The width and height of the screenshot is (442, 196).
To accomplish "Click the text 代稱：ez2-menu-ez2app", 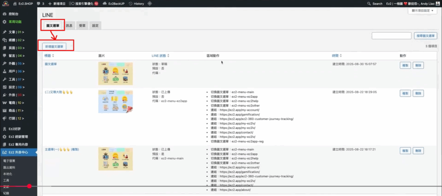I will tap(169, 101).
